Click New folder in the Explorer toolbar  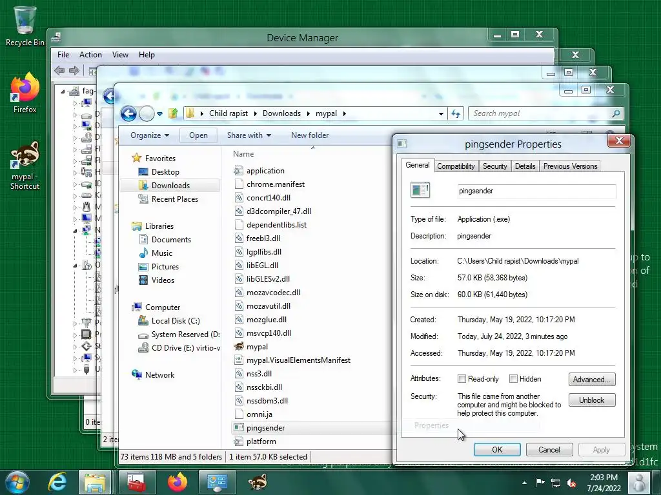click(310, 135)
